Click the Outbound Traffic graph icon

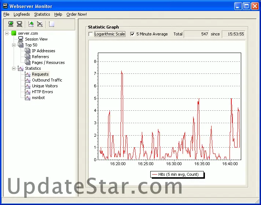(x=27, y=80)
